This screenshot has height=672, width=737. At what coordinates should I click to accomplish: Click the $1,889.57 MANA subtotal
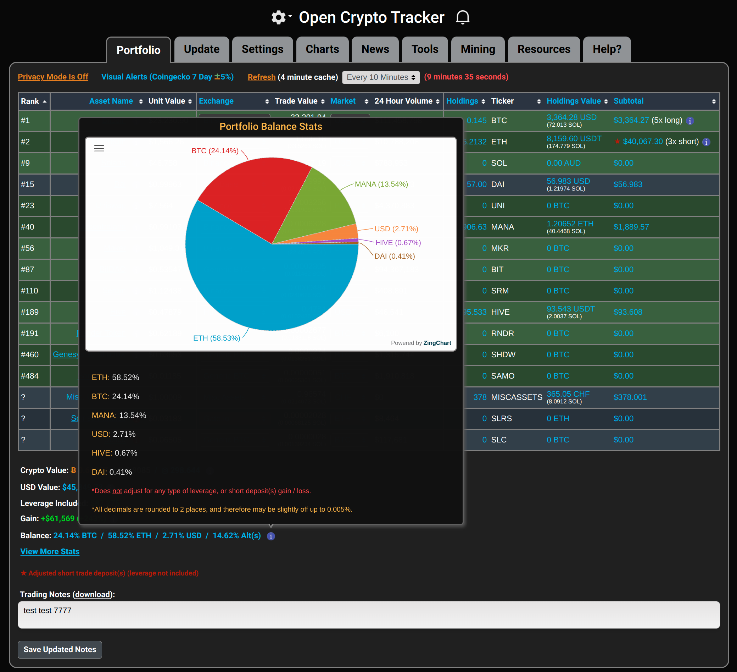(x=631, y=227)
